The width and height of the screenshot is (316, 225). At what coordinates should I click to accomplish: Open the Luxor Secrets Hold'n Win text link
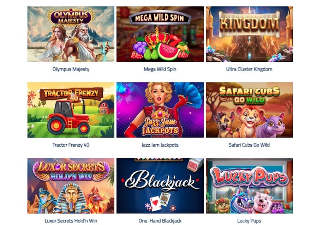tap(71, 221)
